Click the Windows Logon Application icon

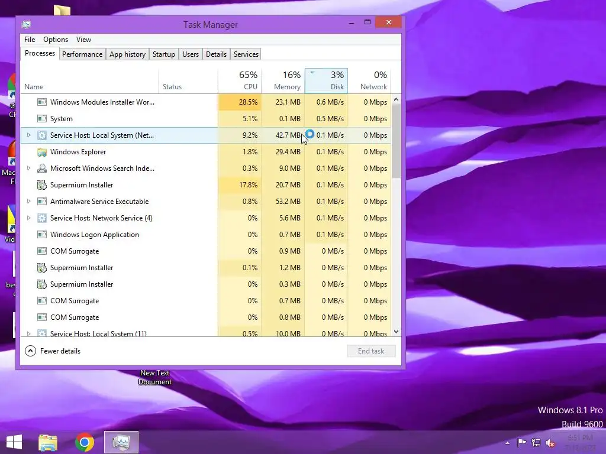[x=42, y=235]
